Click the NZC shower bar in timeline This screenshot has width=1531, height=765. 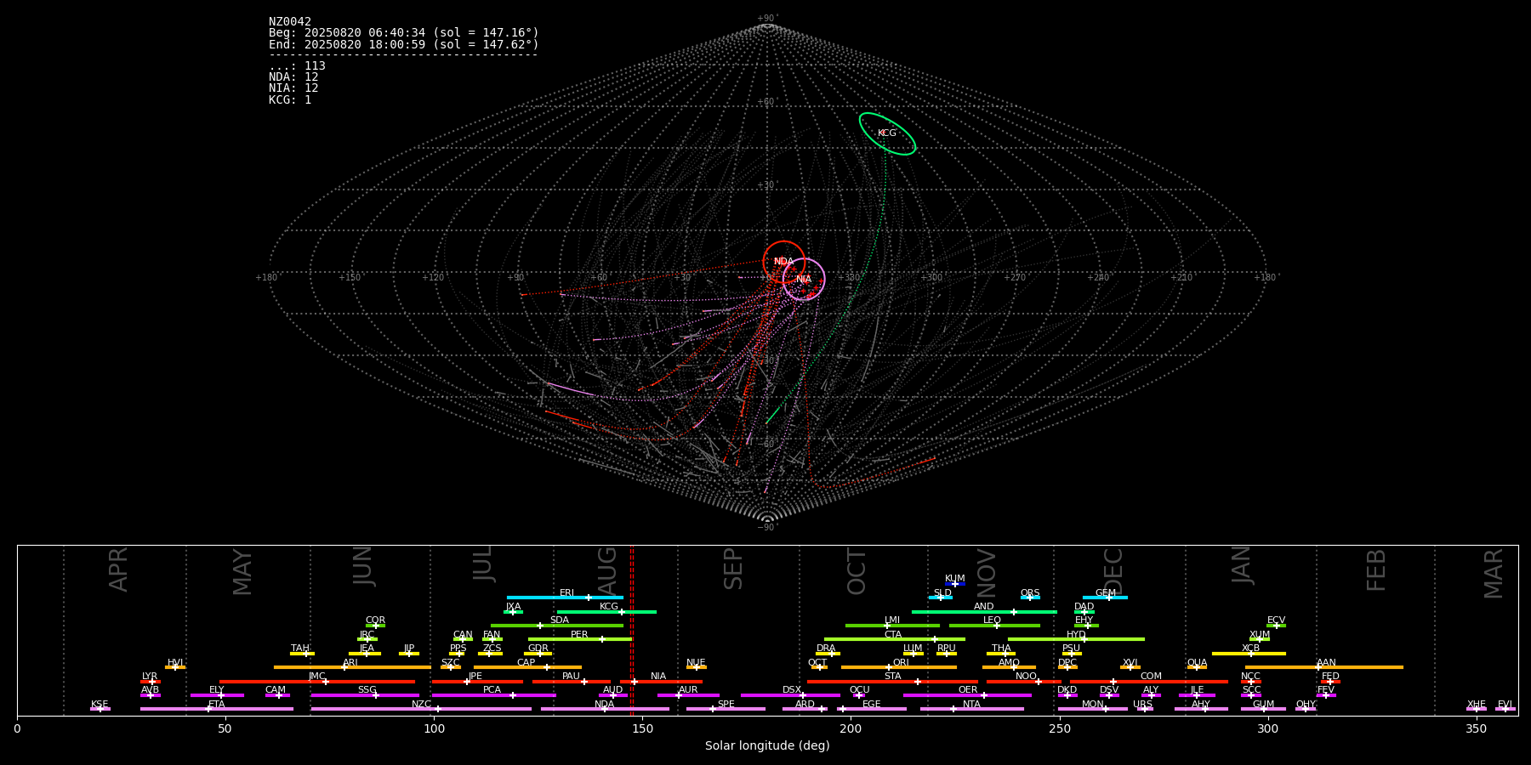tap(421, 709)
